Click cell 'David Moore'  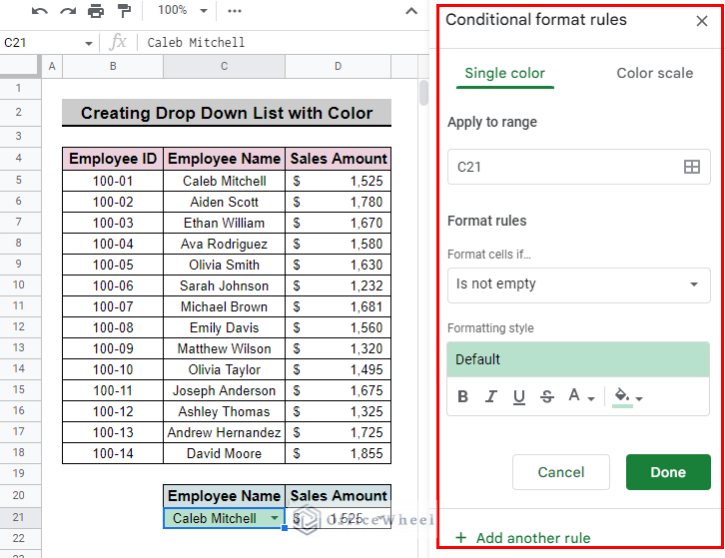[225, 453]
